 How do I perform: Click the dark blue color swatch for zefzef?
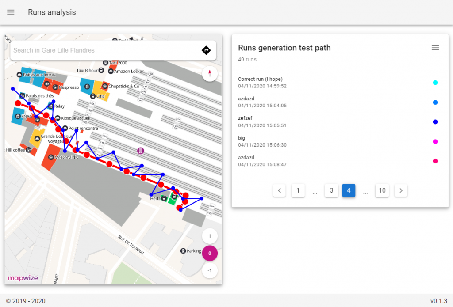pyautogui.click(x=435, y=122)
